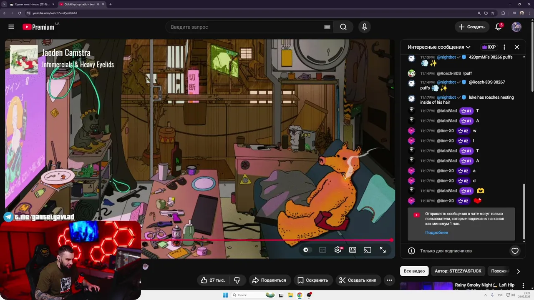Screen dimensions: 534x300
Task: Switch player to theater mode
Action: click(x=353, y=250)
